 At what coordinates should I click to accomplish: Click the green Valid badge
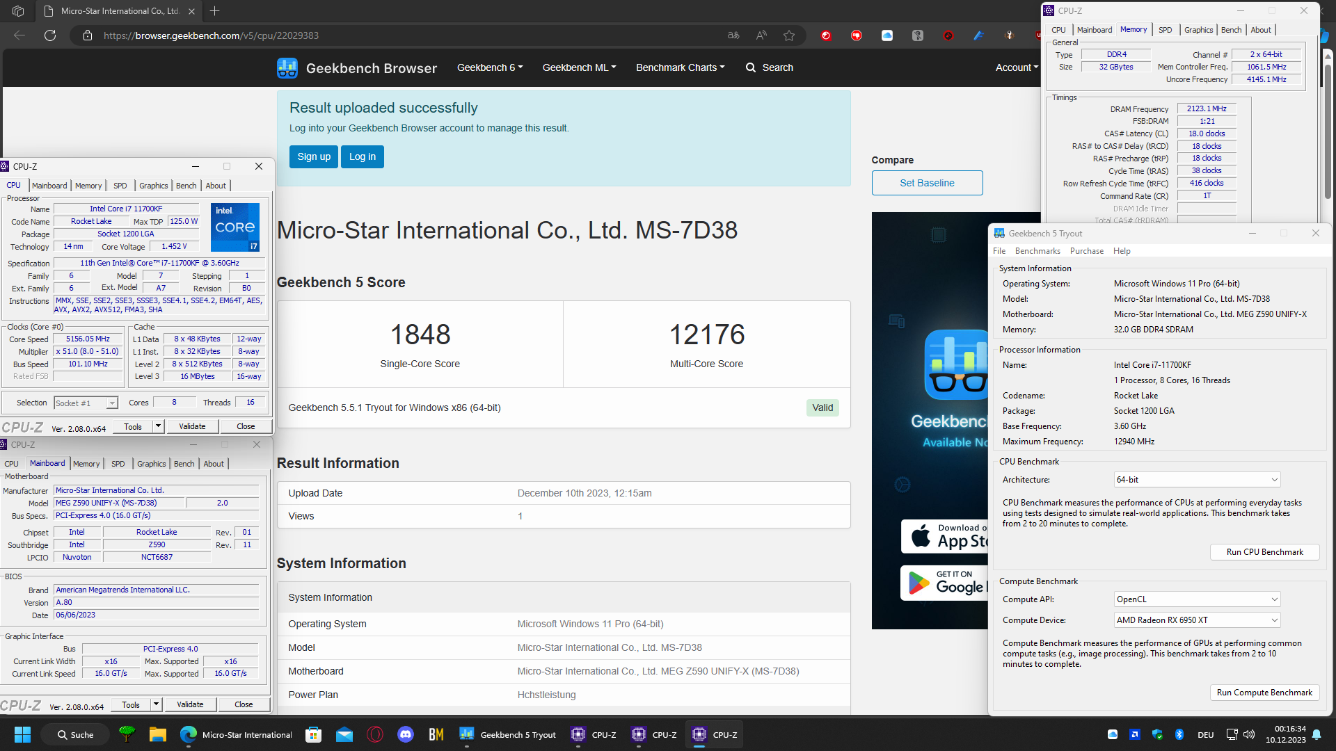click(x=822, y=407)
